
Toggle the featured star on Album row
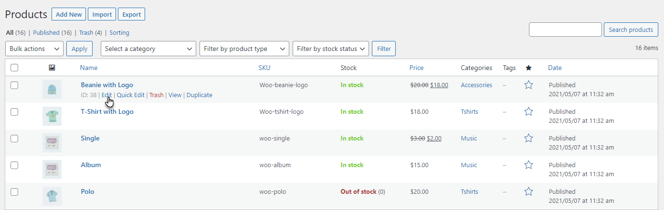[528, 165]
